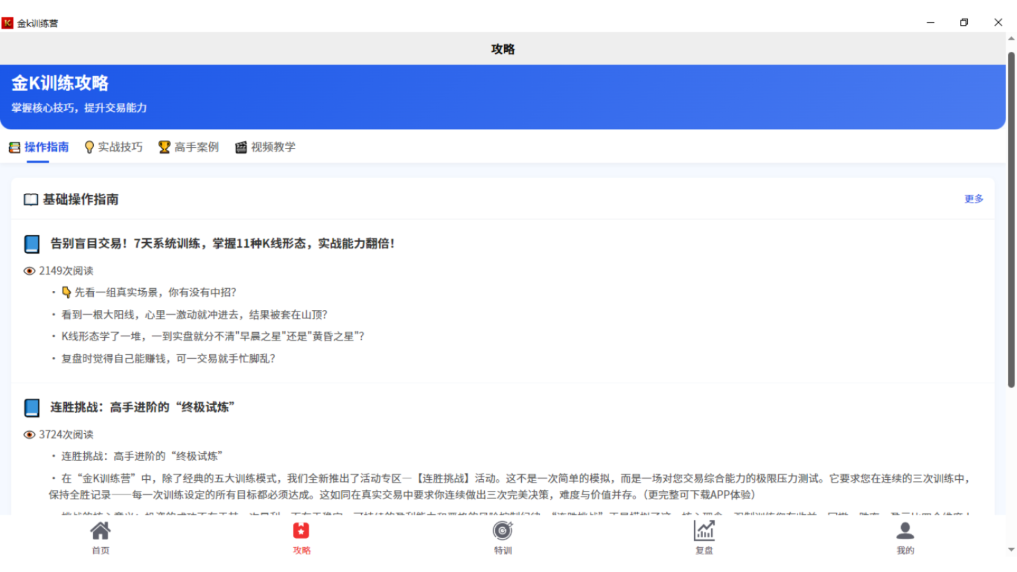Click the lightbulb icon of 实战技巧

(x=89, y=147)
